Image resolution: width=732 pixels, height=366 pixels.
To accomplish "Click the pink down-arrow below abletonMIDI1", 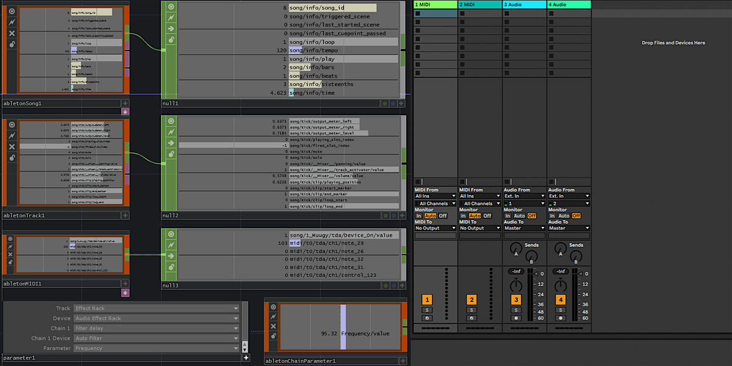I will point(125,293).
